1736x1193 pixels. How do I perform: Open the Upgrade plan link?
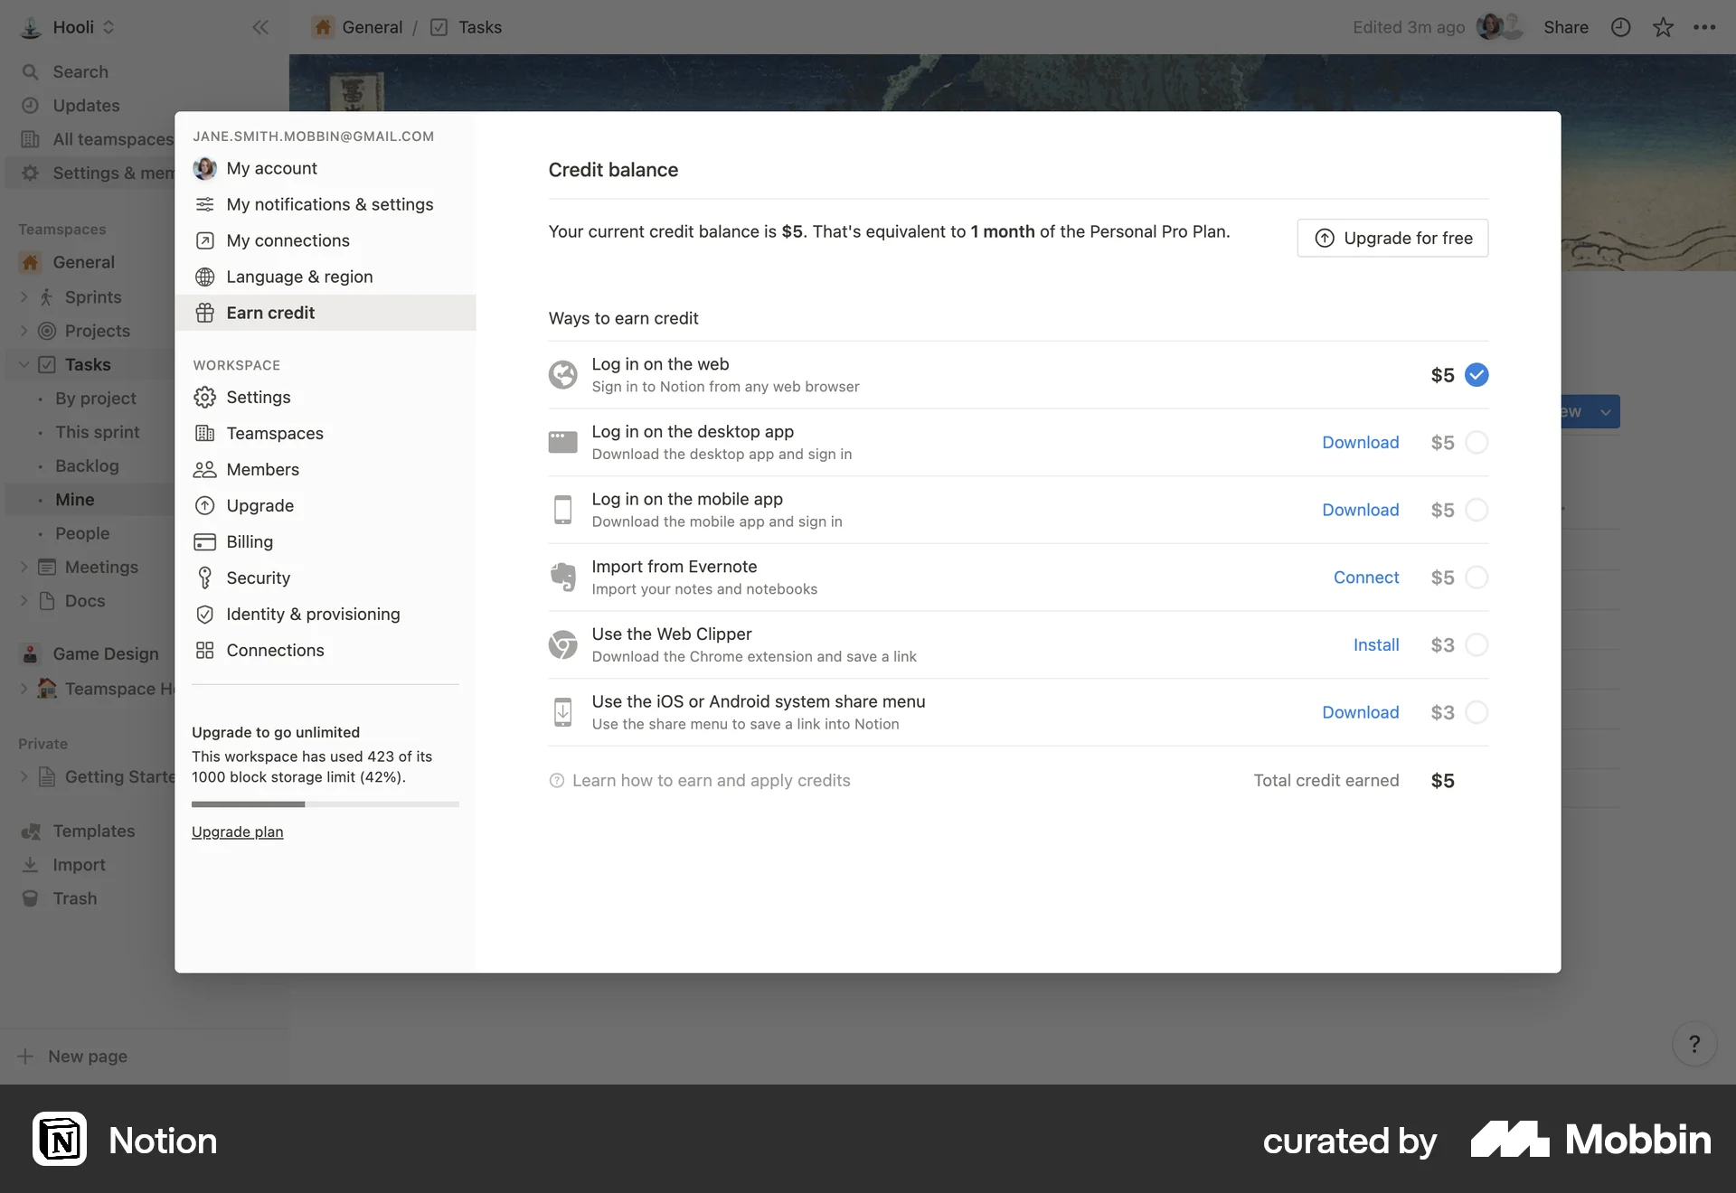(237, 831)
